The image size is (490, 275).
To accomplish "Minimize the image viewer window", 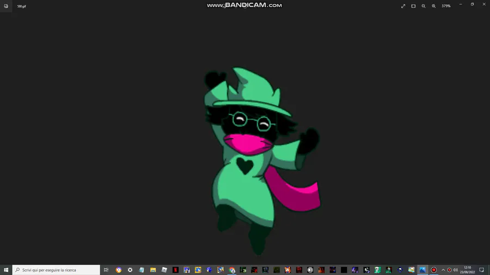I will pyautogui.click(x=461, y=4).
